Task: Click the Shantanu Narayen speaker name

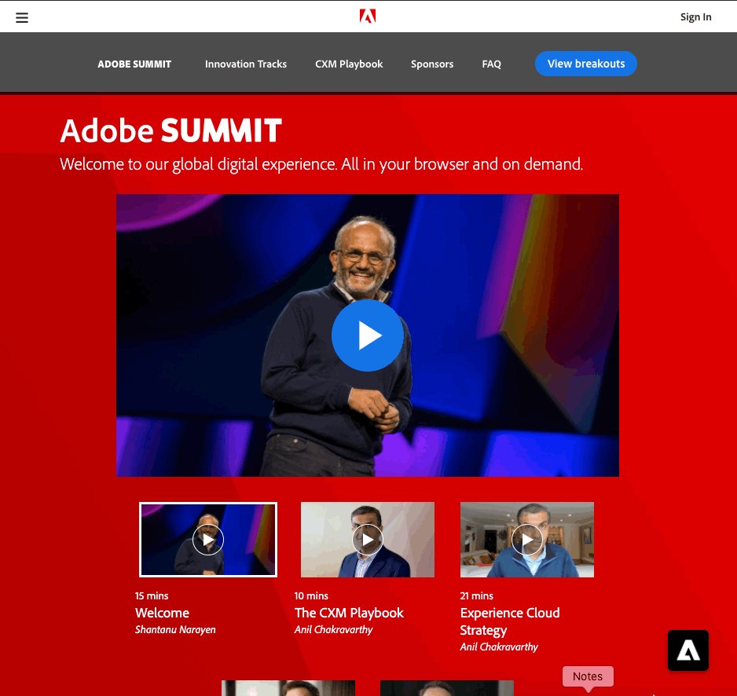Action: click(175, 630)
